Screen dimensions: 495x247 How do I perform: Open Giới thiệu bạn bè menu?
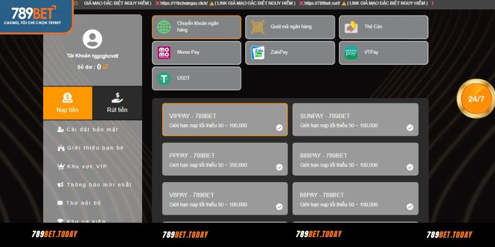[x=94, y=148]
